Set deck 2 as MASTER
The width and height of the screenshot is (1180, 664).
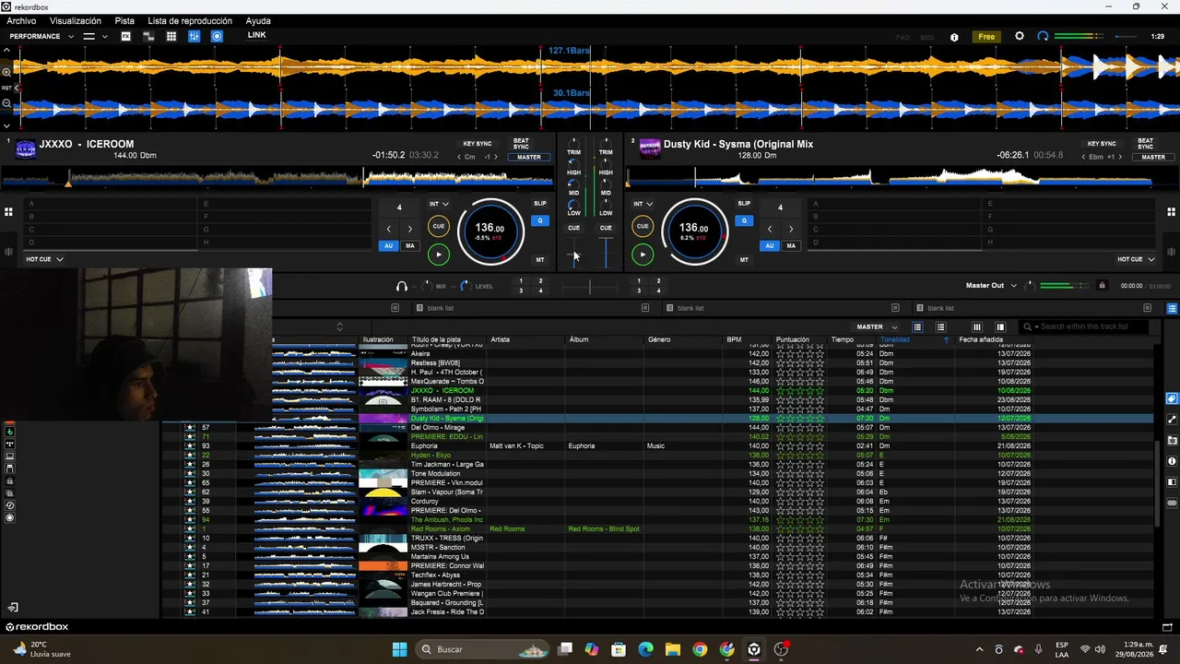tap(1153, 158)
